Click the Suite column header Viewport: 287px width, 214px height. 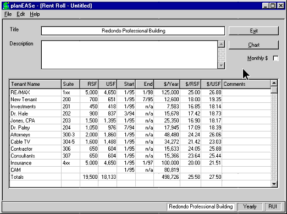coord(71,84)
